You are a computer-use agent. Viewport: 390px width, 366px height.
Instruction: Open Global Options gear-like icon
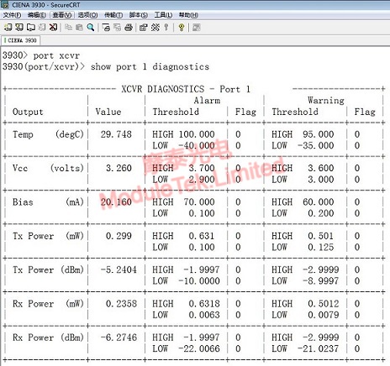point(155,27)
